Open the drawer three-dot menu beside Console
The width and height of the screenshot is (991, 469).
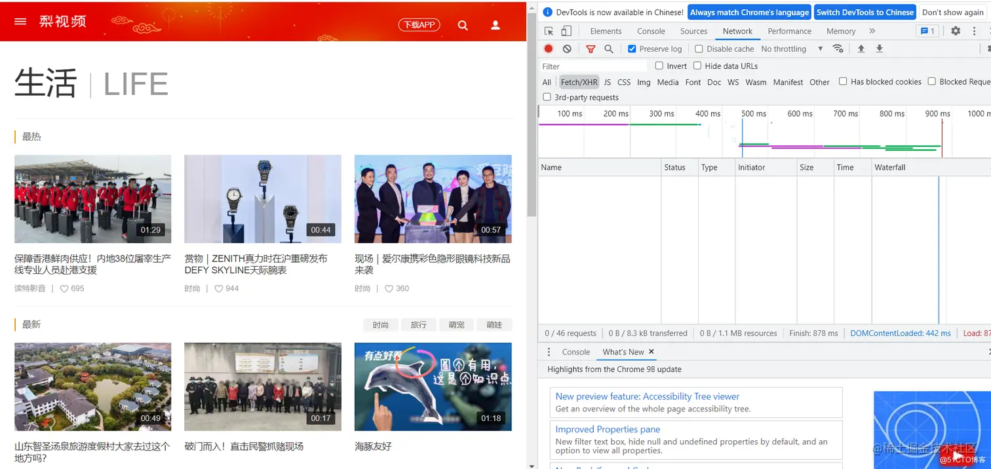549,352
